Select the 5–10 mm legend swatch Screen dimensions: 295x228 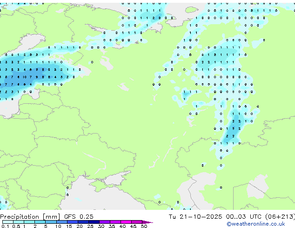(x=51, y=222)
